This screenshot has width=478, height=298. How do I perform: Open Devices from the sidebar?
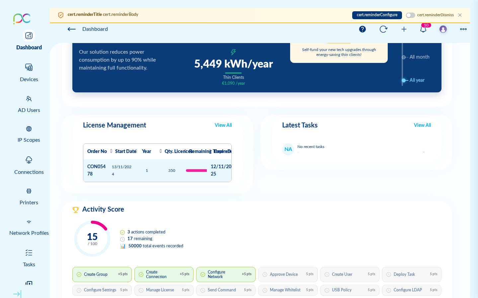click(x=29, y=73)
